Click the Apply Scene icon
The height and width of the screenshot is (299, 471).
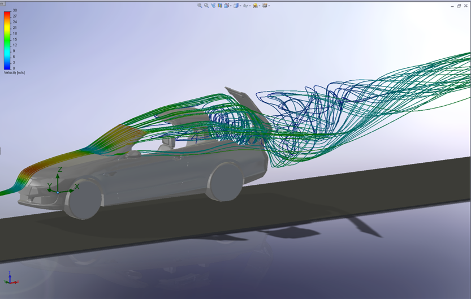265,5
